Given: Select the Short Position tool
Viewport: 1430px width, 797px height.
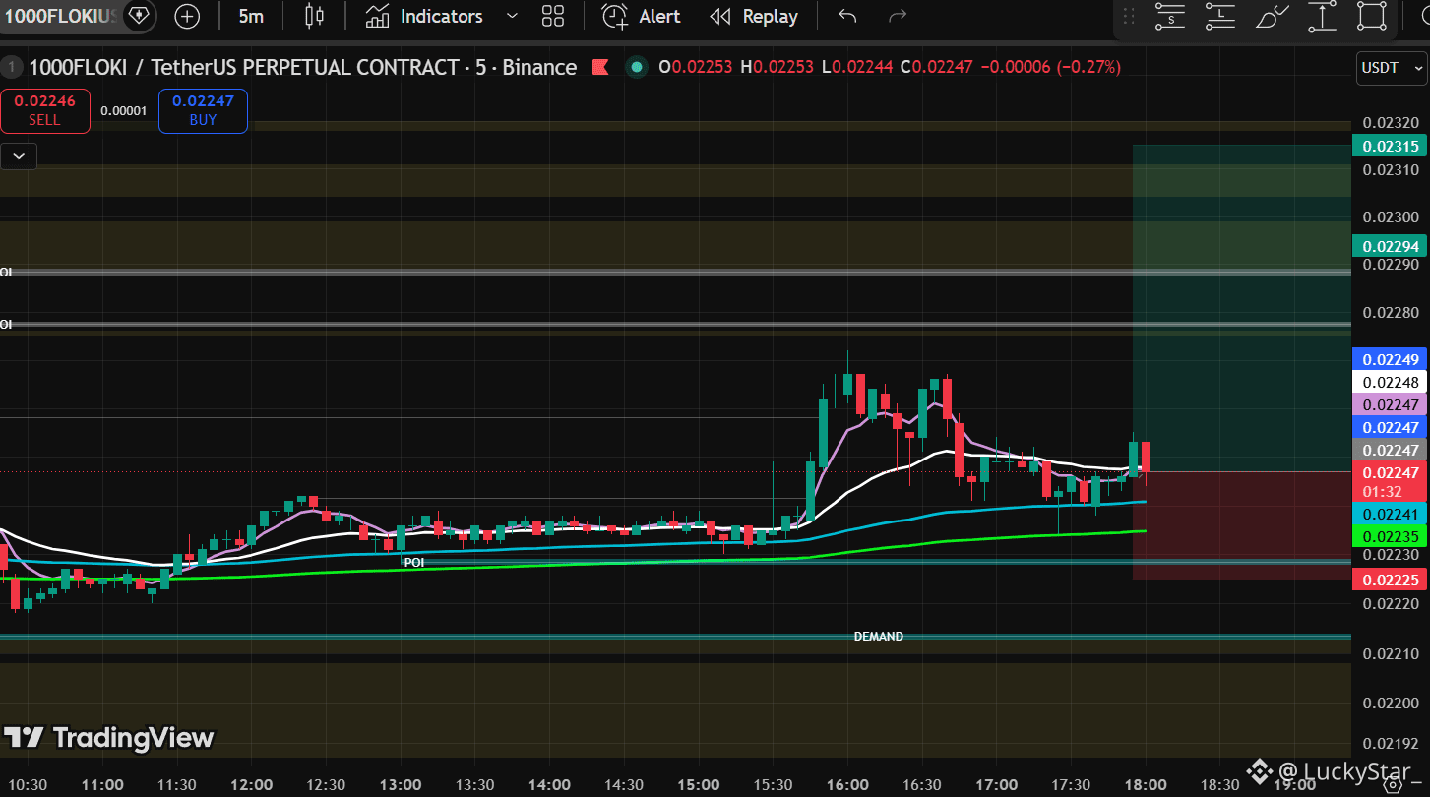Looking at the screenshot, I should pos(1170,16).
